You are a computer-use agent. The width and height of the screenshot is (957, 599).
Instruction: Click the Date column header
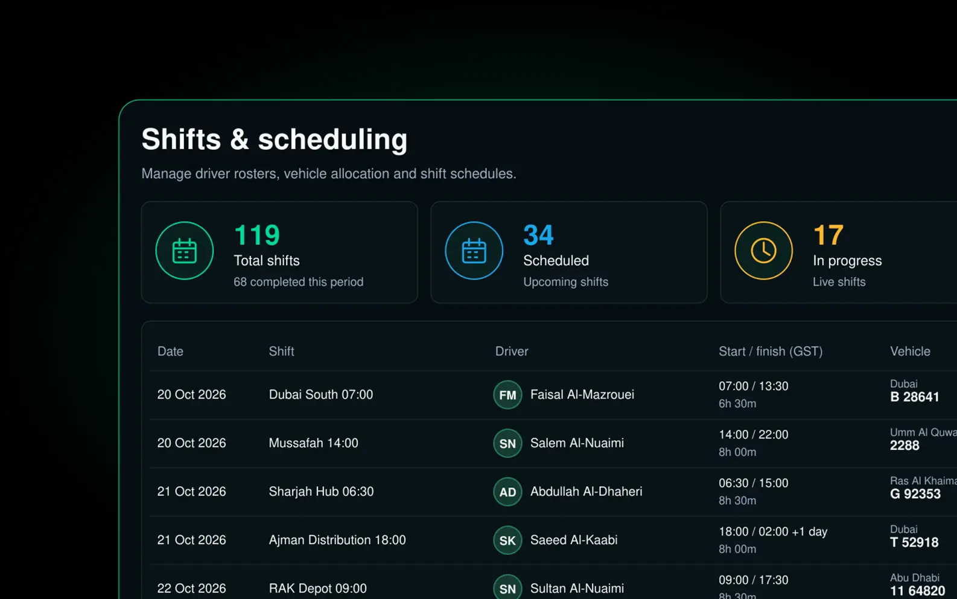(170, 351)
